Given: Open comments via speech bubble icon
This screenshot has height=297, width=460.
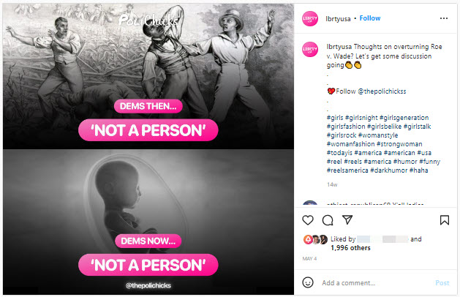Looking at the screenshot, I should pyautogui.click(x=328, y=220).
